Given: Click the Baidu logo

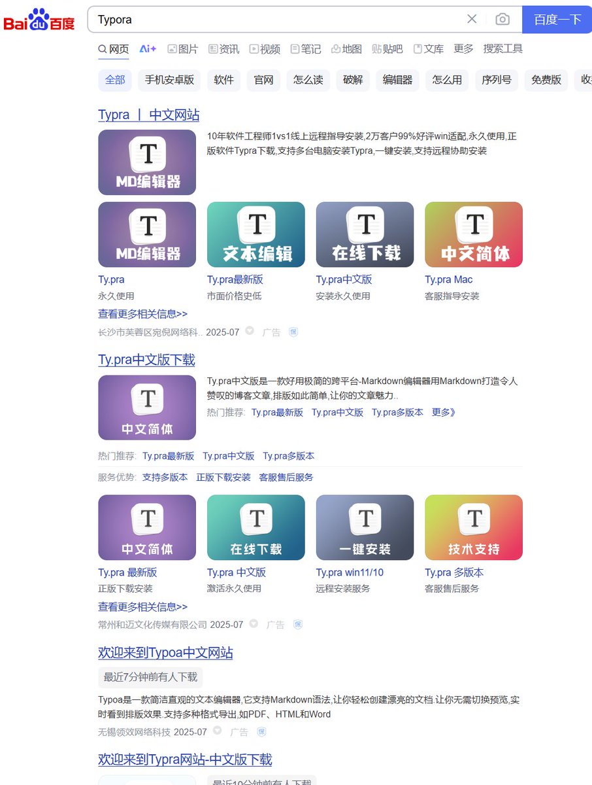Looking at the screenshot, I should pos(39,20).
